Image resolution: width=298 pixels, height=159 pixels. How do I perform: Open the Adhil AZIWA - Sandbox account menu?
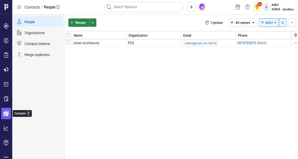(282, 7)
